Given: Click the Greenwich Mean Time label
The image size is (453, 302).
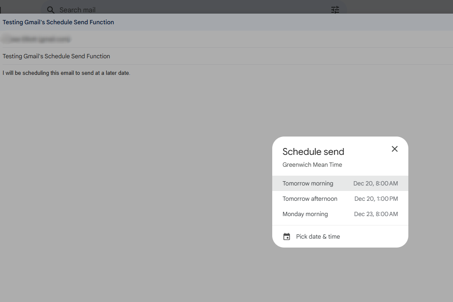Looking at the screenshot, I should [312, 165].
